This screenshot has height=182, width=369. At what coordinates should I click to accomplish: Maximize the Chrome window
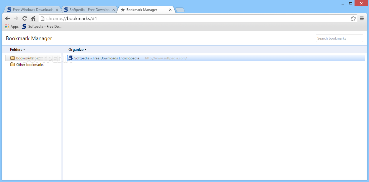[x=351, y=3]
